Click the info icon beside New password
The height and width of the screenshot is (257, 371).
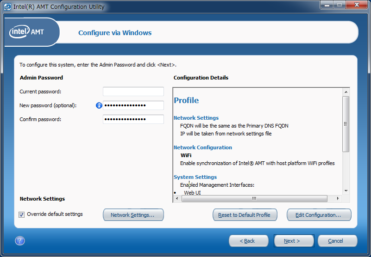coord(99,105)
